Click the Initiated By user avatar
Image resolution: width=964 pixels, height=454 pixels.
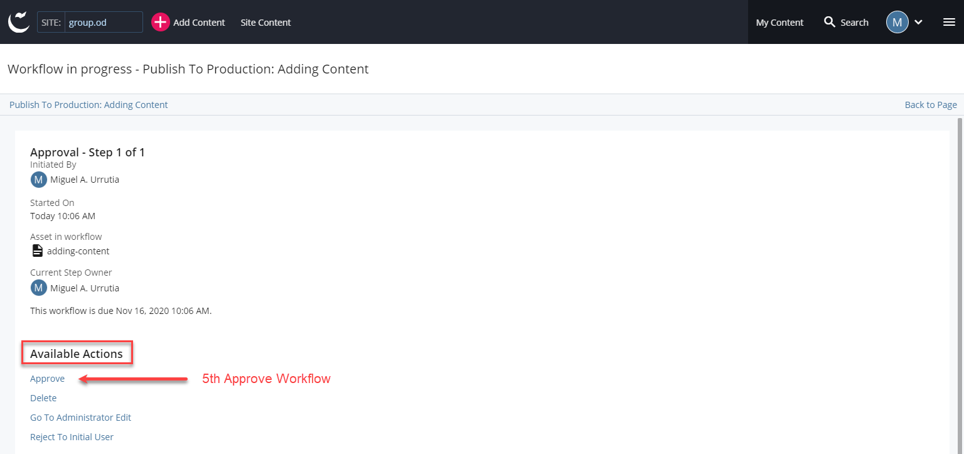(x=38, y=180)
